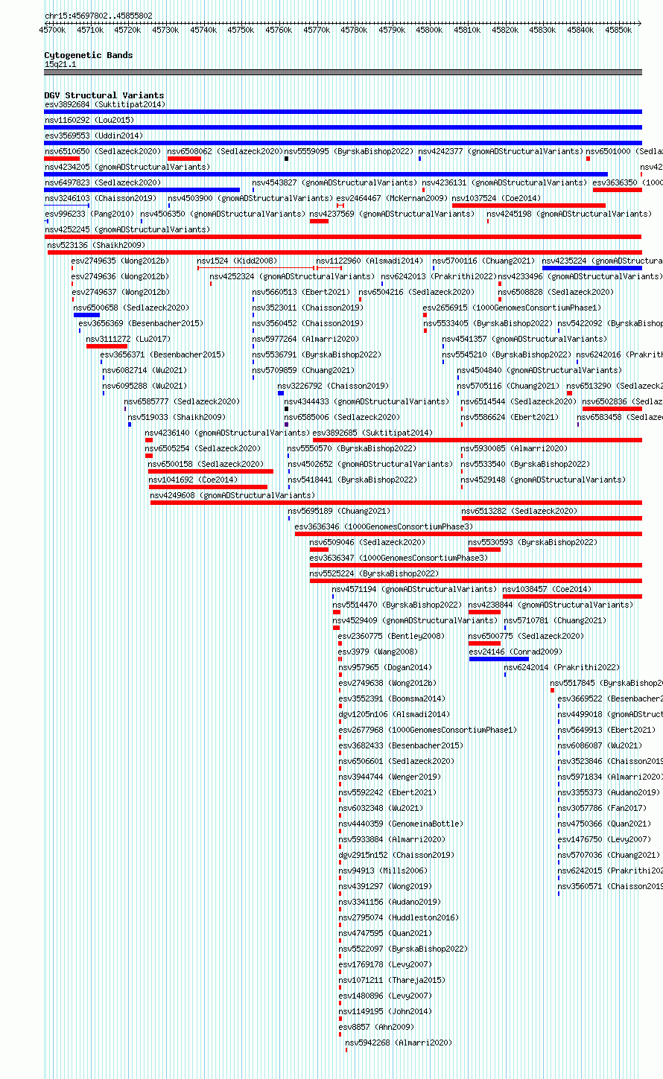This screenshot has width=663, height=1079.
Task: Click nsv4543827 gnomAD variant label
Action: [x=334, y=182]
